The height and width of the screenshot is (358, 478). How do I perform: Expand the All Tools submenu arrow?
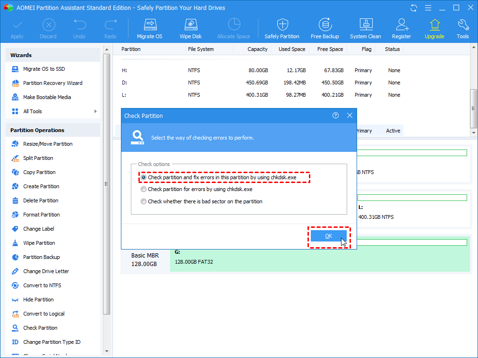point(95,111)
